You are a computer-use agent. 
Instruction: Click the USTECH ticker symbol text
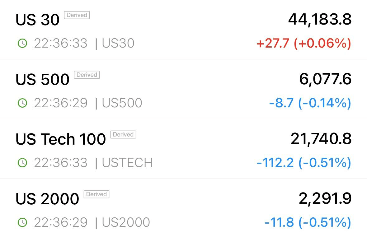point(127,163)
